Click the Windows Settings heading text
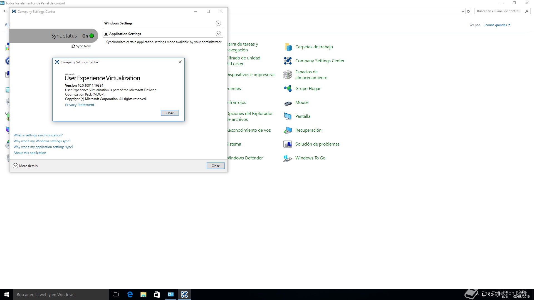This screenshot has width=534, height=300. point(118,23)
